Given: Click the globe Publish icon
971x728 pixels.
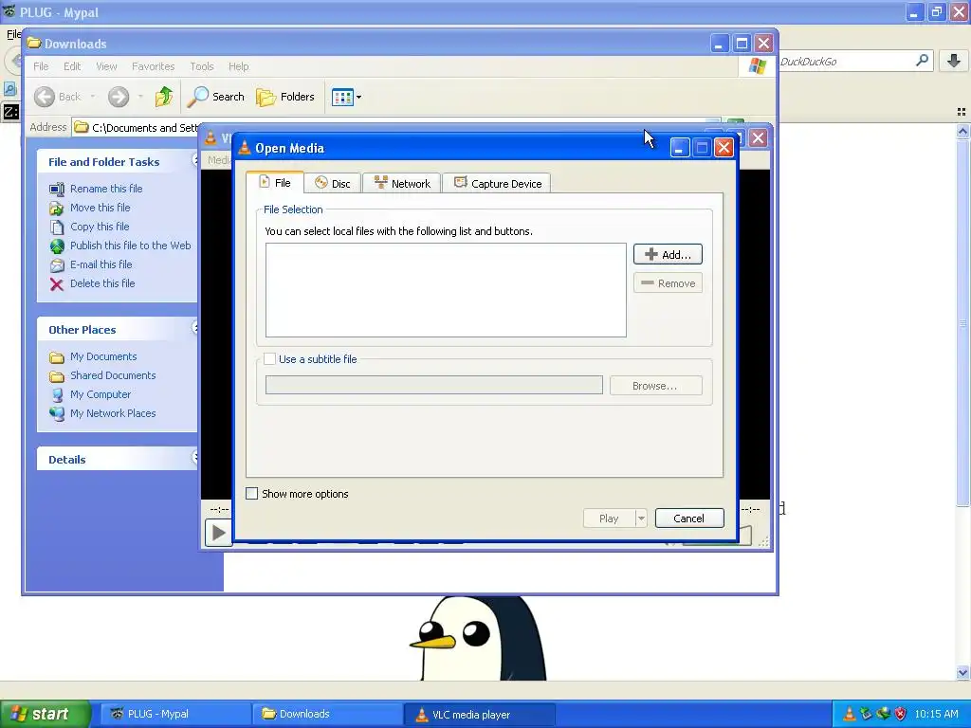Looking at the screenshot, I should point(57,246).
